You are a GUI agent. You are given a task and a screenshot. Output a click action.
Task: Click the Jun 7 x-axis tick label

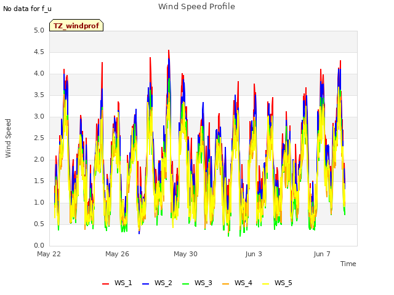pyautogui.click(x=322, y=254)
